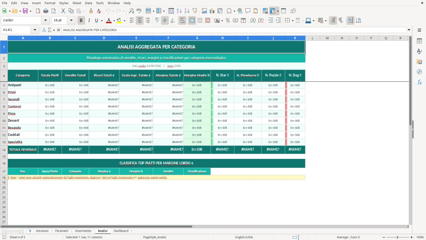
Task: Click the formula equals button
Action: tap(59, 30)
